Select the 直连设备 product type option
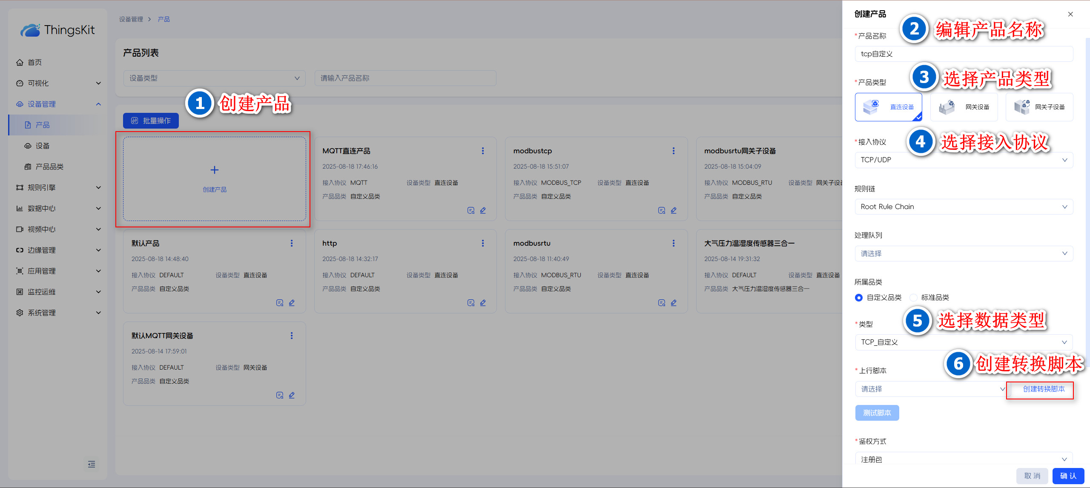Viewport: 1090px width, 488px height. click(x=889, y=107)
